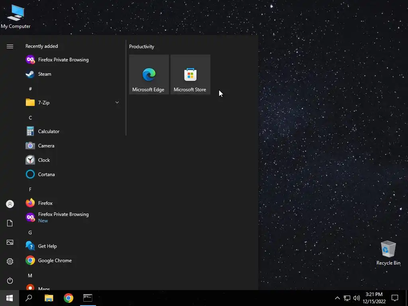
Task: Open Pictures from the Start sidebar
Action: pyautogui.click(x=10, y=242)
